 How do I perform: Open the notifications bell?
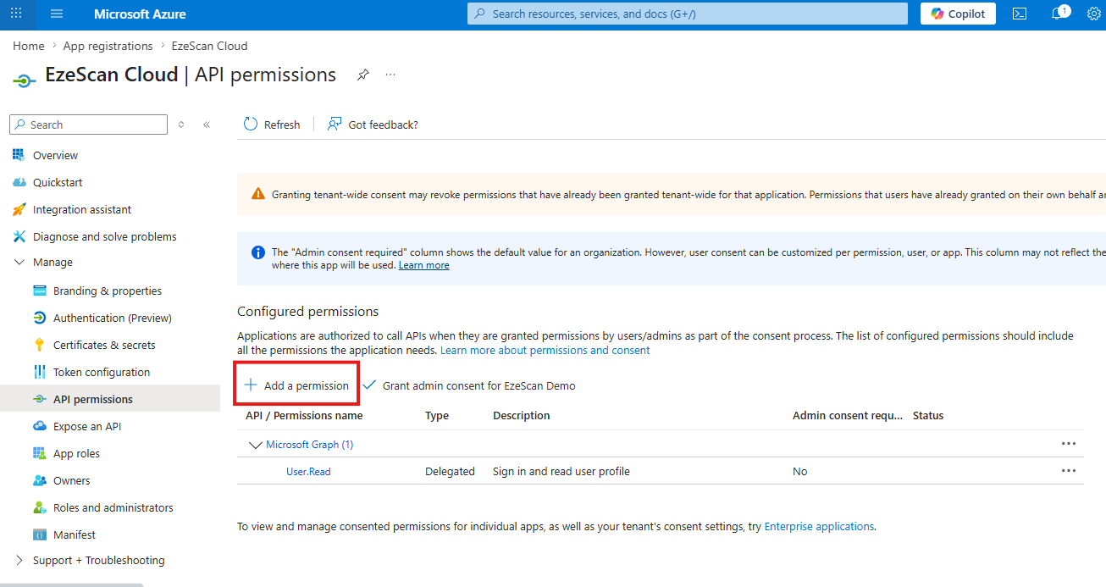point(1057,14)
